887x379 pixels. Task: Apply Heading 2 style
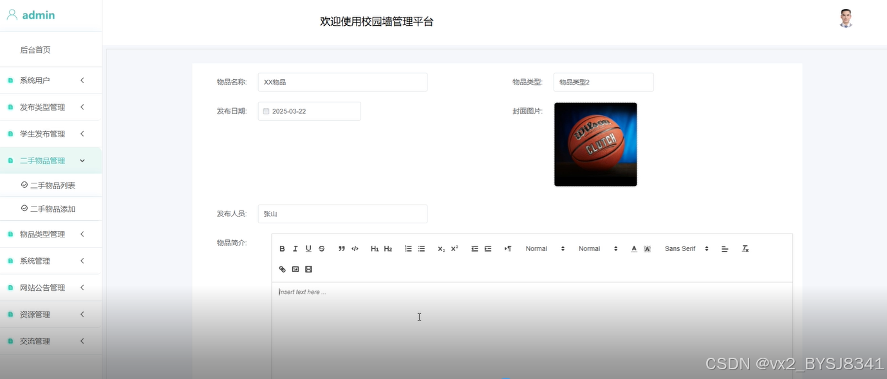[388, 248]
